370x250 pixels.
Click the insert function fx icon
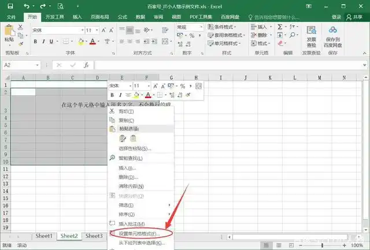click(x=86, y=65)
